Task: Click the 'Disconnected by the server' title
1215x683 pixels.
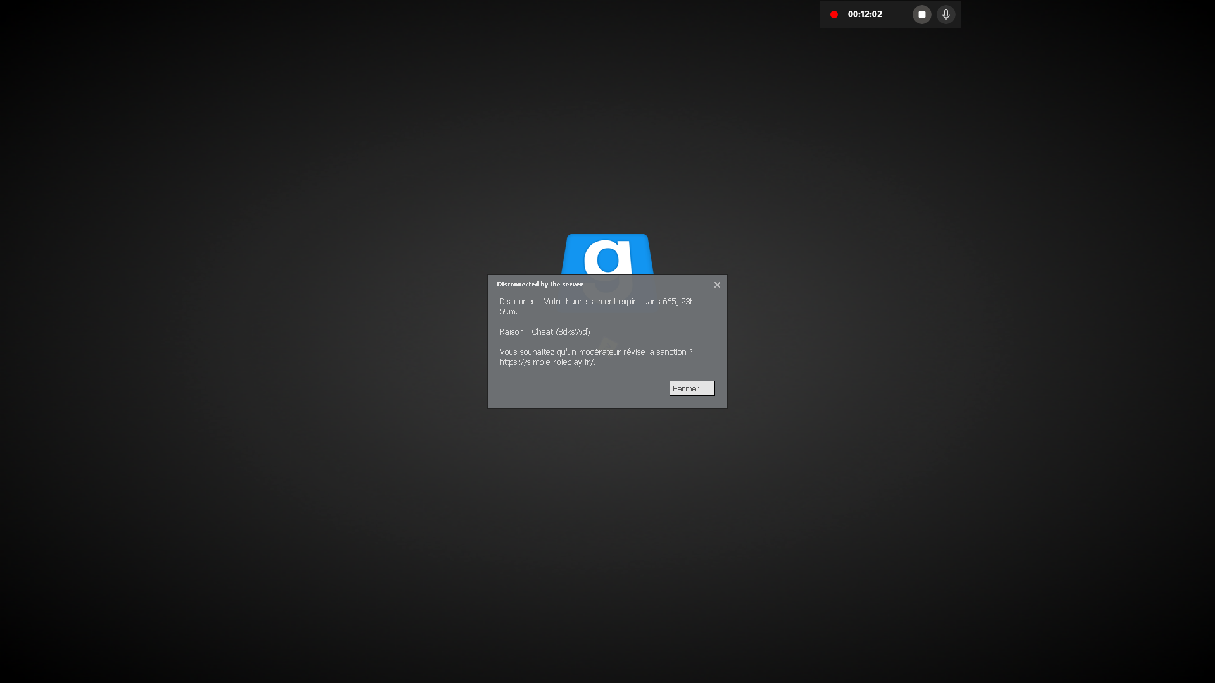Action: (x=540, y=285)
